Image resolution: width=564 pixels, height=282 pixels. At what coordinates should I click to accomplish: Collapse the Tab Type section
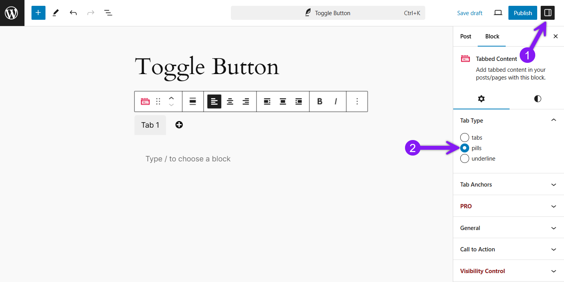[508, 120]
